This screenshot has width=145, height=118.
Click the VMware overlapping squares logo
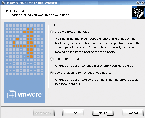coord(11,94)
